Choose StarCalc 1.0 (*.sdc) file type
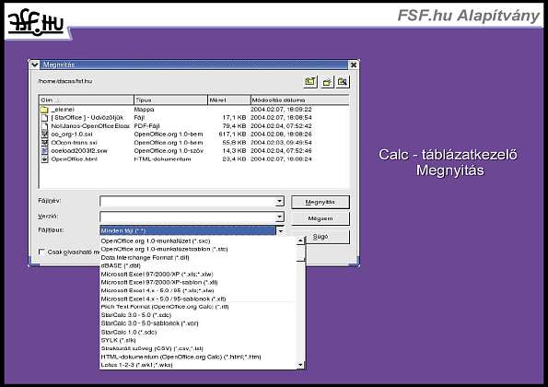Screen dimensions: 548x387 coord(129,332)
